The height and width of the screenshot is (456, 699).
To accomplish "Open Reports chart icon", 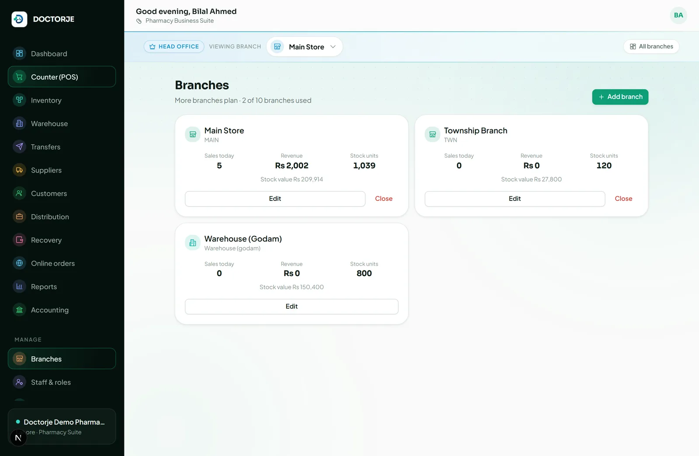I will (19, 287).
